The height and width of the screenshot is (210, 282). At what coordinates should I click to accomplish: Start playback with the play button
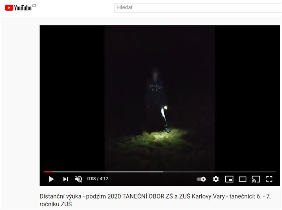point(51,179)
